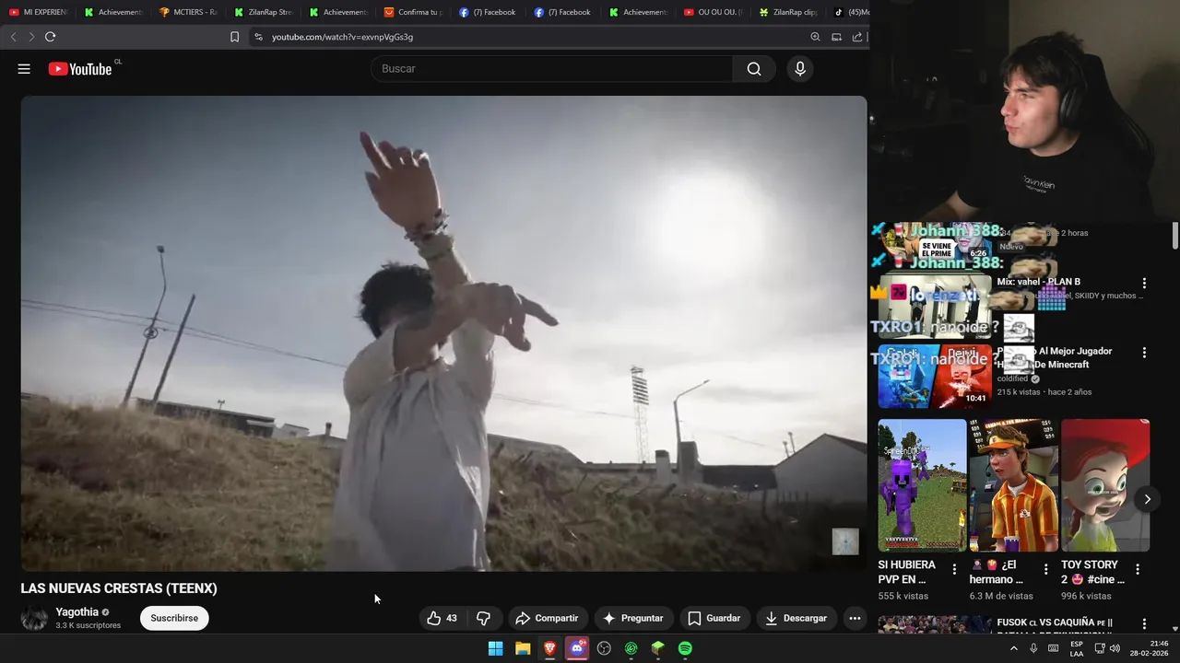Screen dimensions: 1180x663
Task: Show next Shorts with right arrow
Action: (1147, 499)
